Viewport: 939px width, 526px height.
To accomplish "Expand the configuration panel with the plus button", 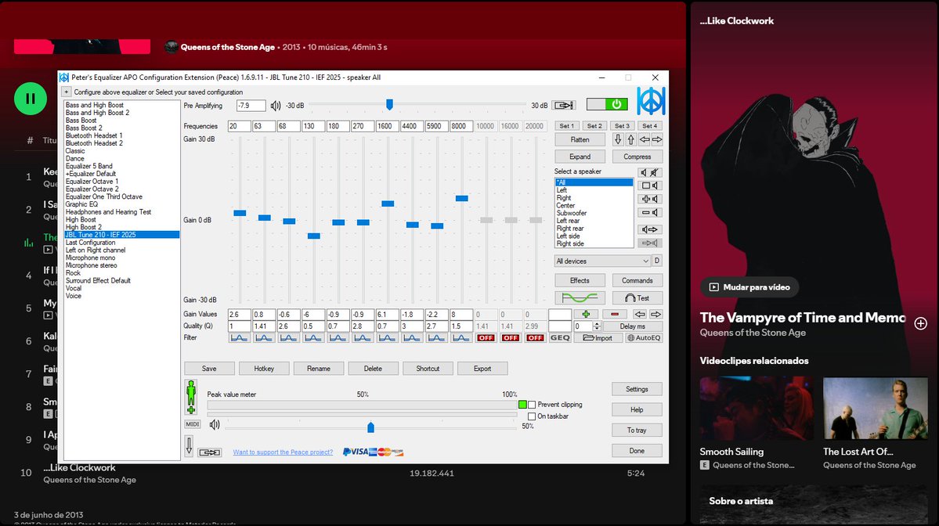I will tap(67, 92).
